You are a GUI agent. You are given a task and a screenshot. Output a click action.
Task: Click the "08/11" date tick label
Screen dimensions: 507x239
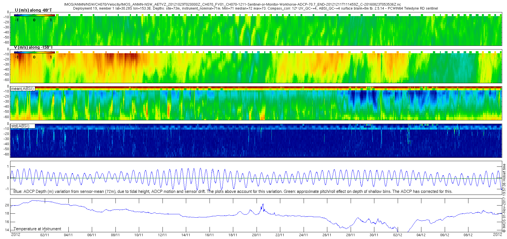(115, 235)
